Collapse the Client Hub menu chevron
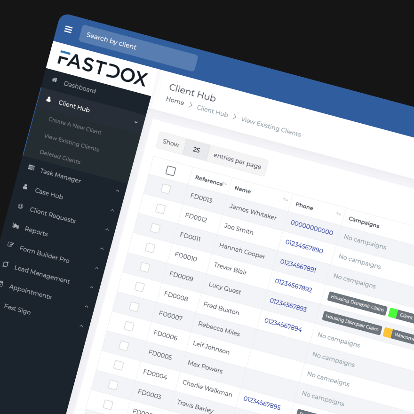This screenshot has width=414, height=414. coord(136,121)
